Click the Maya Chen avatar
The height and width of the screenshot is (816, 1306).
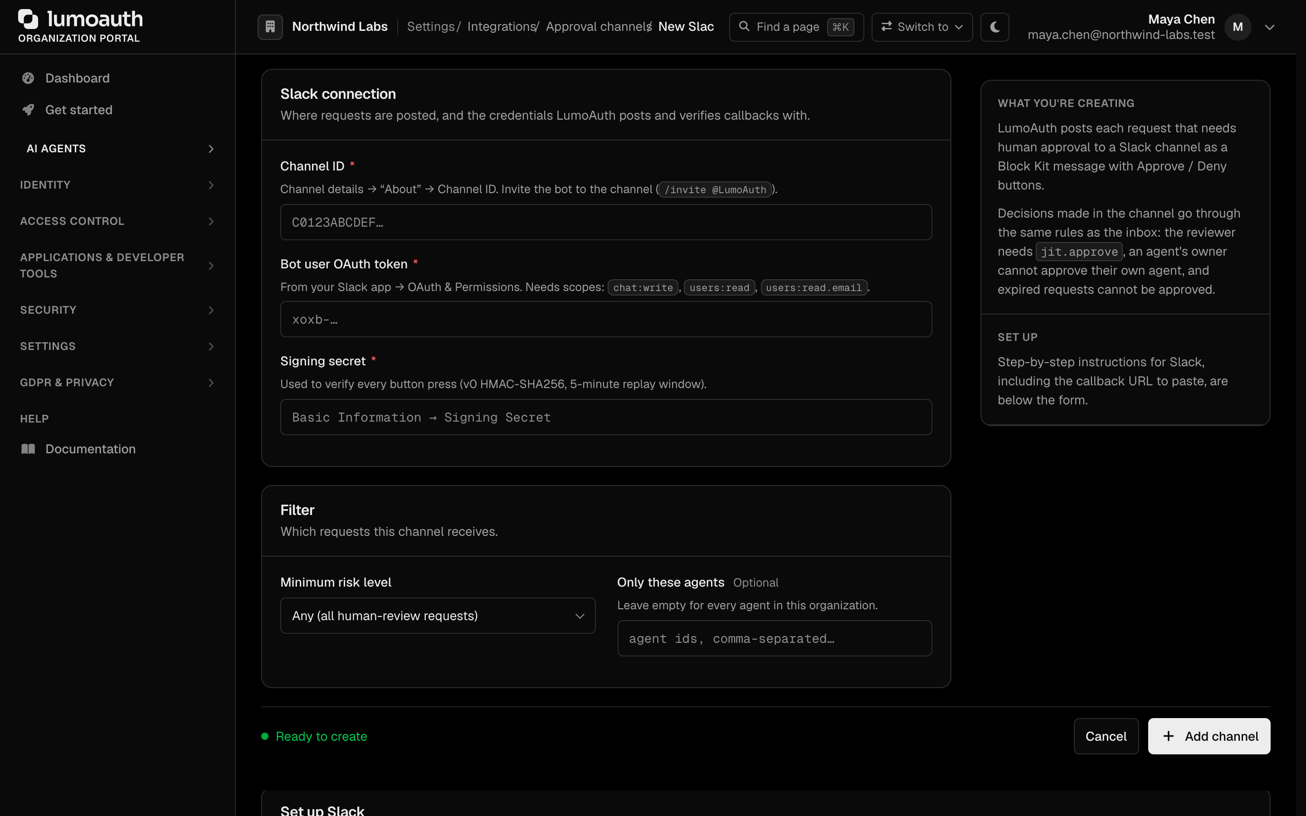1238,27
